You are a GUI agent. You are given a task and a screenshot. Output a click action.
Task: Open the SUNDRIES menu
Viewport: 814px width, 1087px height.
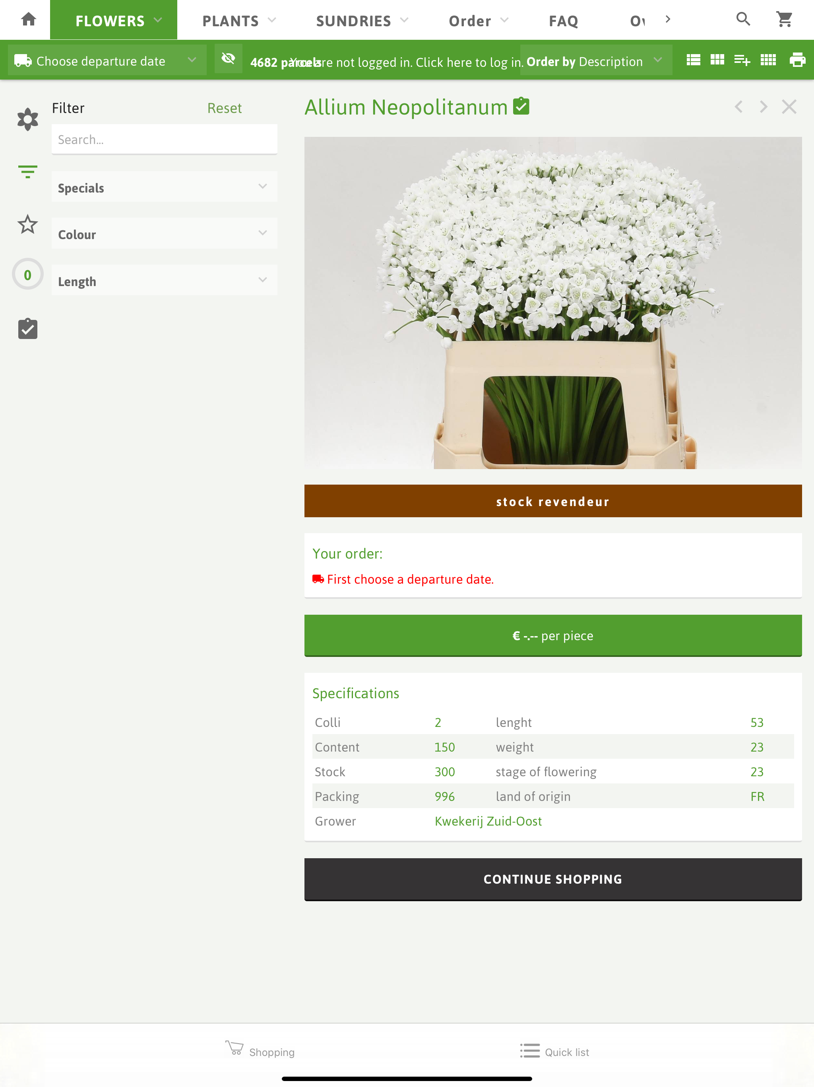pyautogui.click(x=362, y=21)
